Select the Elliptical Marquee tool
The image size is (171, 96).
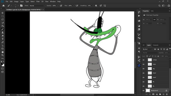(2, 16)
